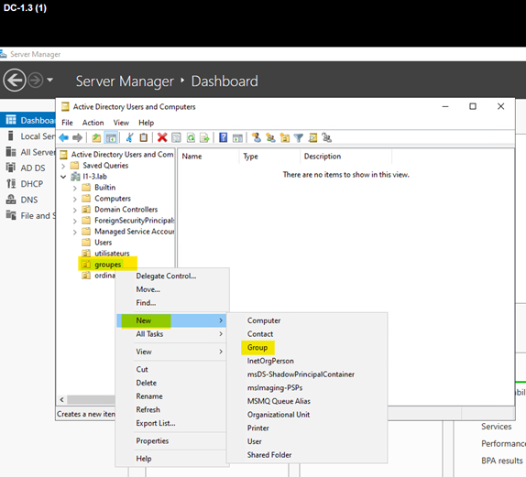526x477 pixels.
Task: Open the View menu in menu bar
Action: pyautogui.click(x=121, y=123)
